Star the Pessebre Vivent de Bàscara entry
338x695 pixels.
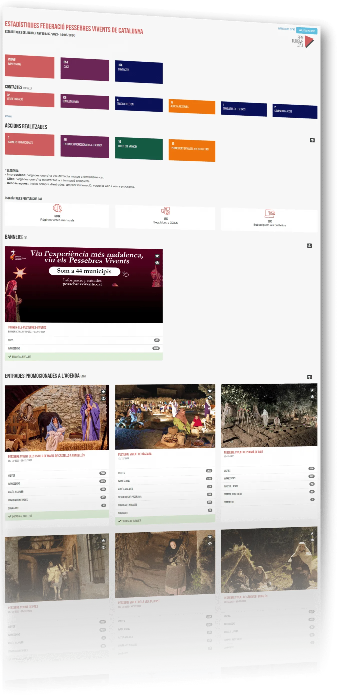coord(210,391)
